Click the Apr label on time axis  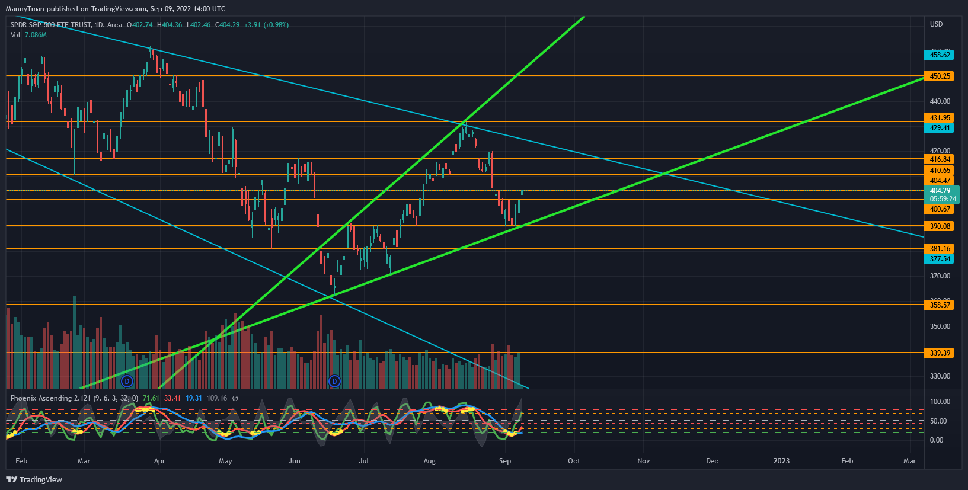[159, 461]
